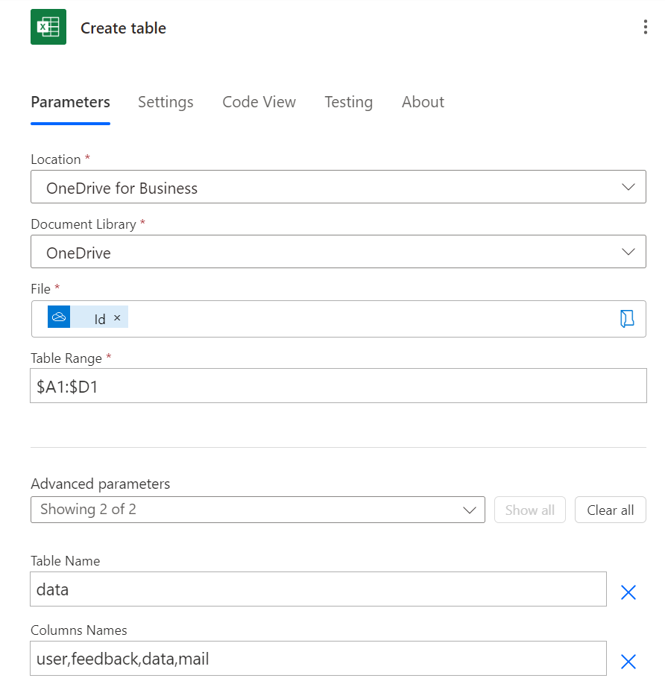Viewport: 665px width, 684px height.
Task: Click the Show all button
Action: coord(529,510)
